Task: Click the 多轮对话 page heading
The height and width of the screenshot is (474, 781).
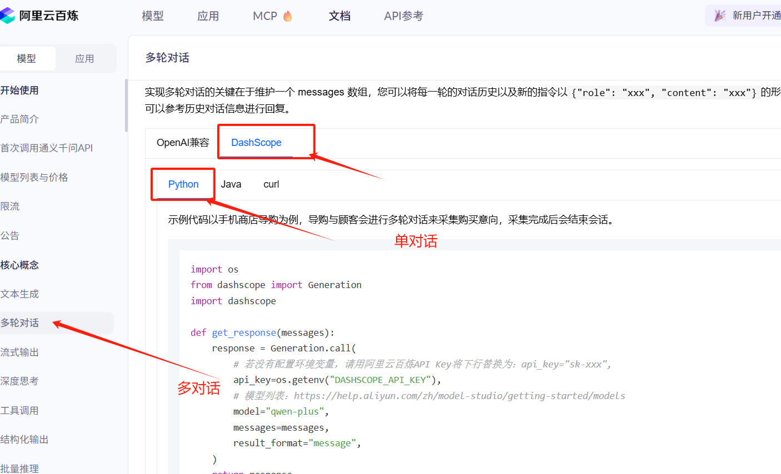Action: [x=167, y=58]
